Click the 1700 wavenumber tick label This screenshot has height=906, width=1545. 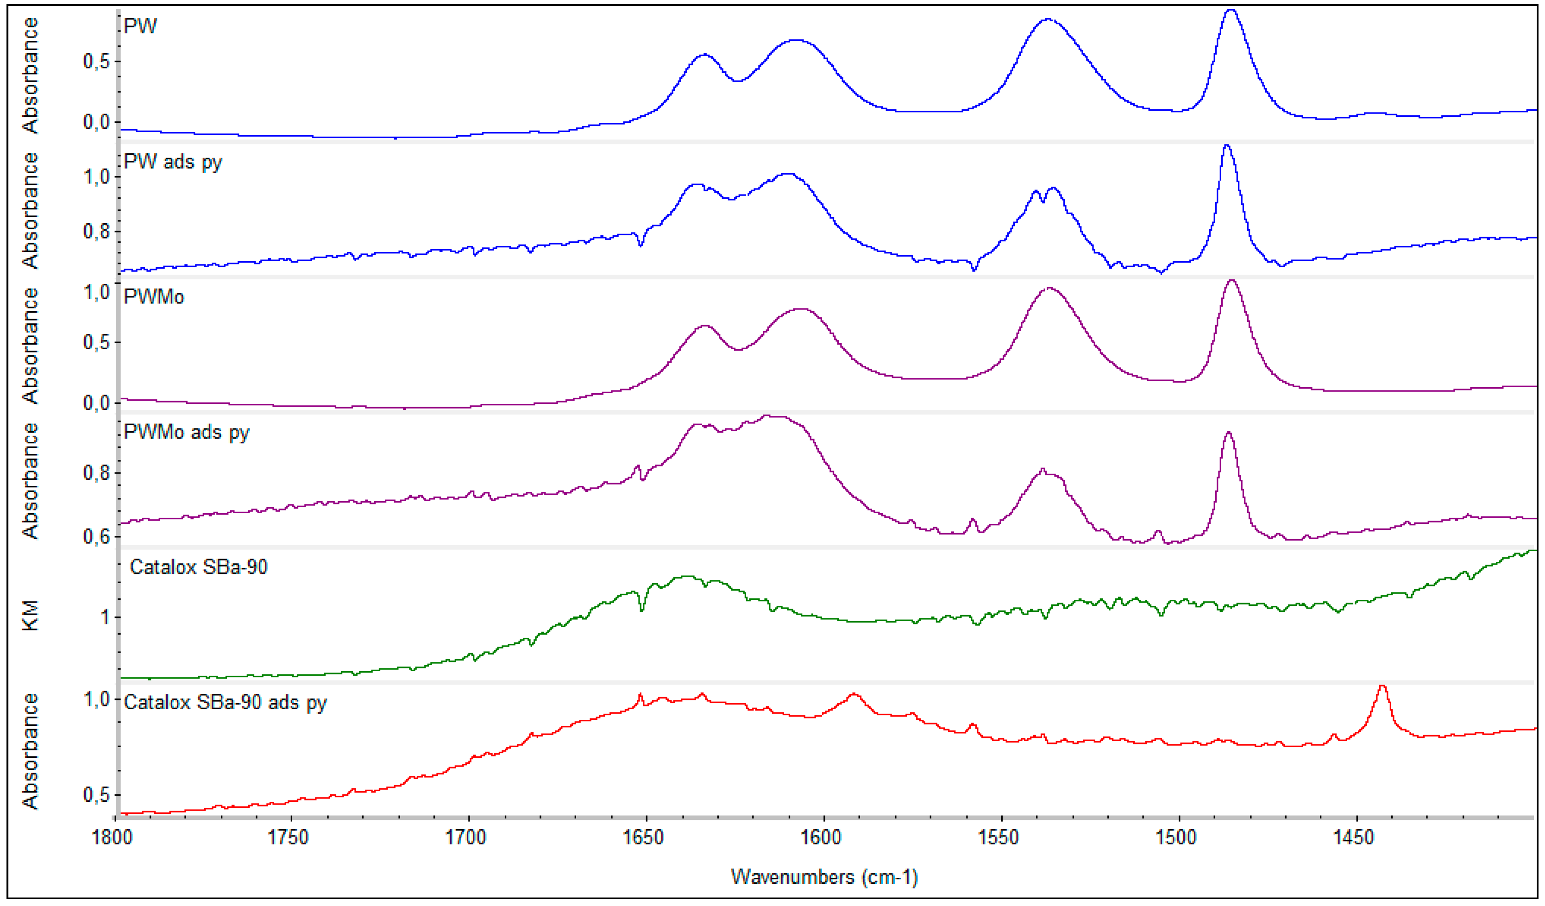coord(466,837)
